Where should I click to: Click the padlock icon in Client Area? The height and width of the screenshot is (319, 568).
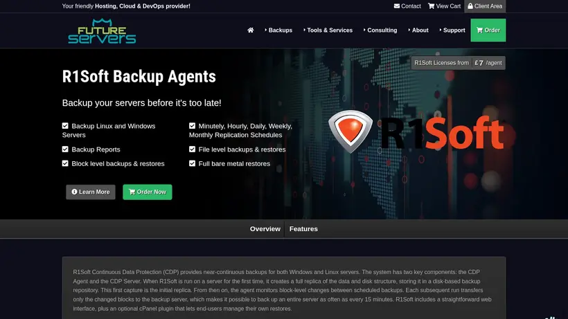[470, 6]
